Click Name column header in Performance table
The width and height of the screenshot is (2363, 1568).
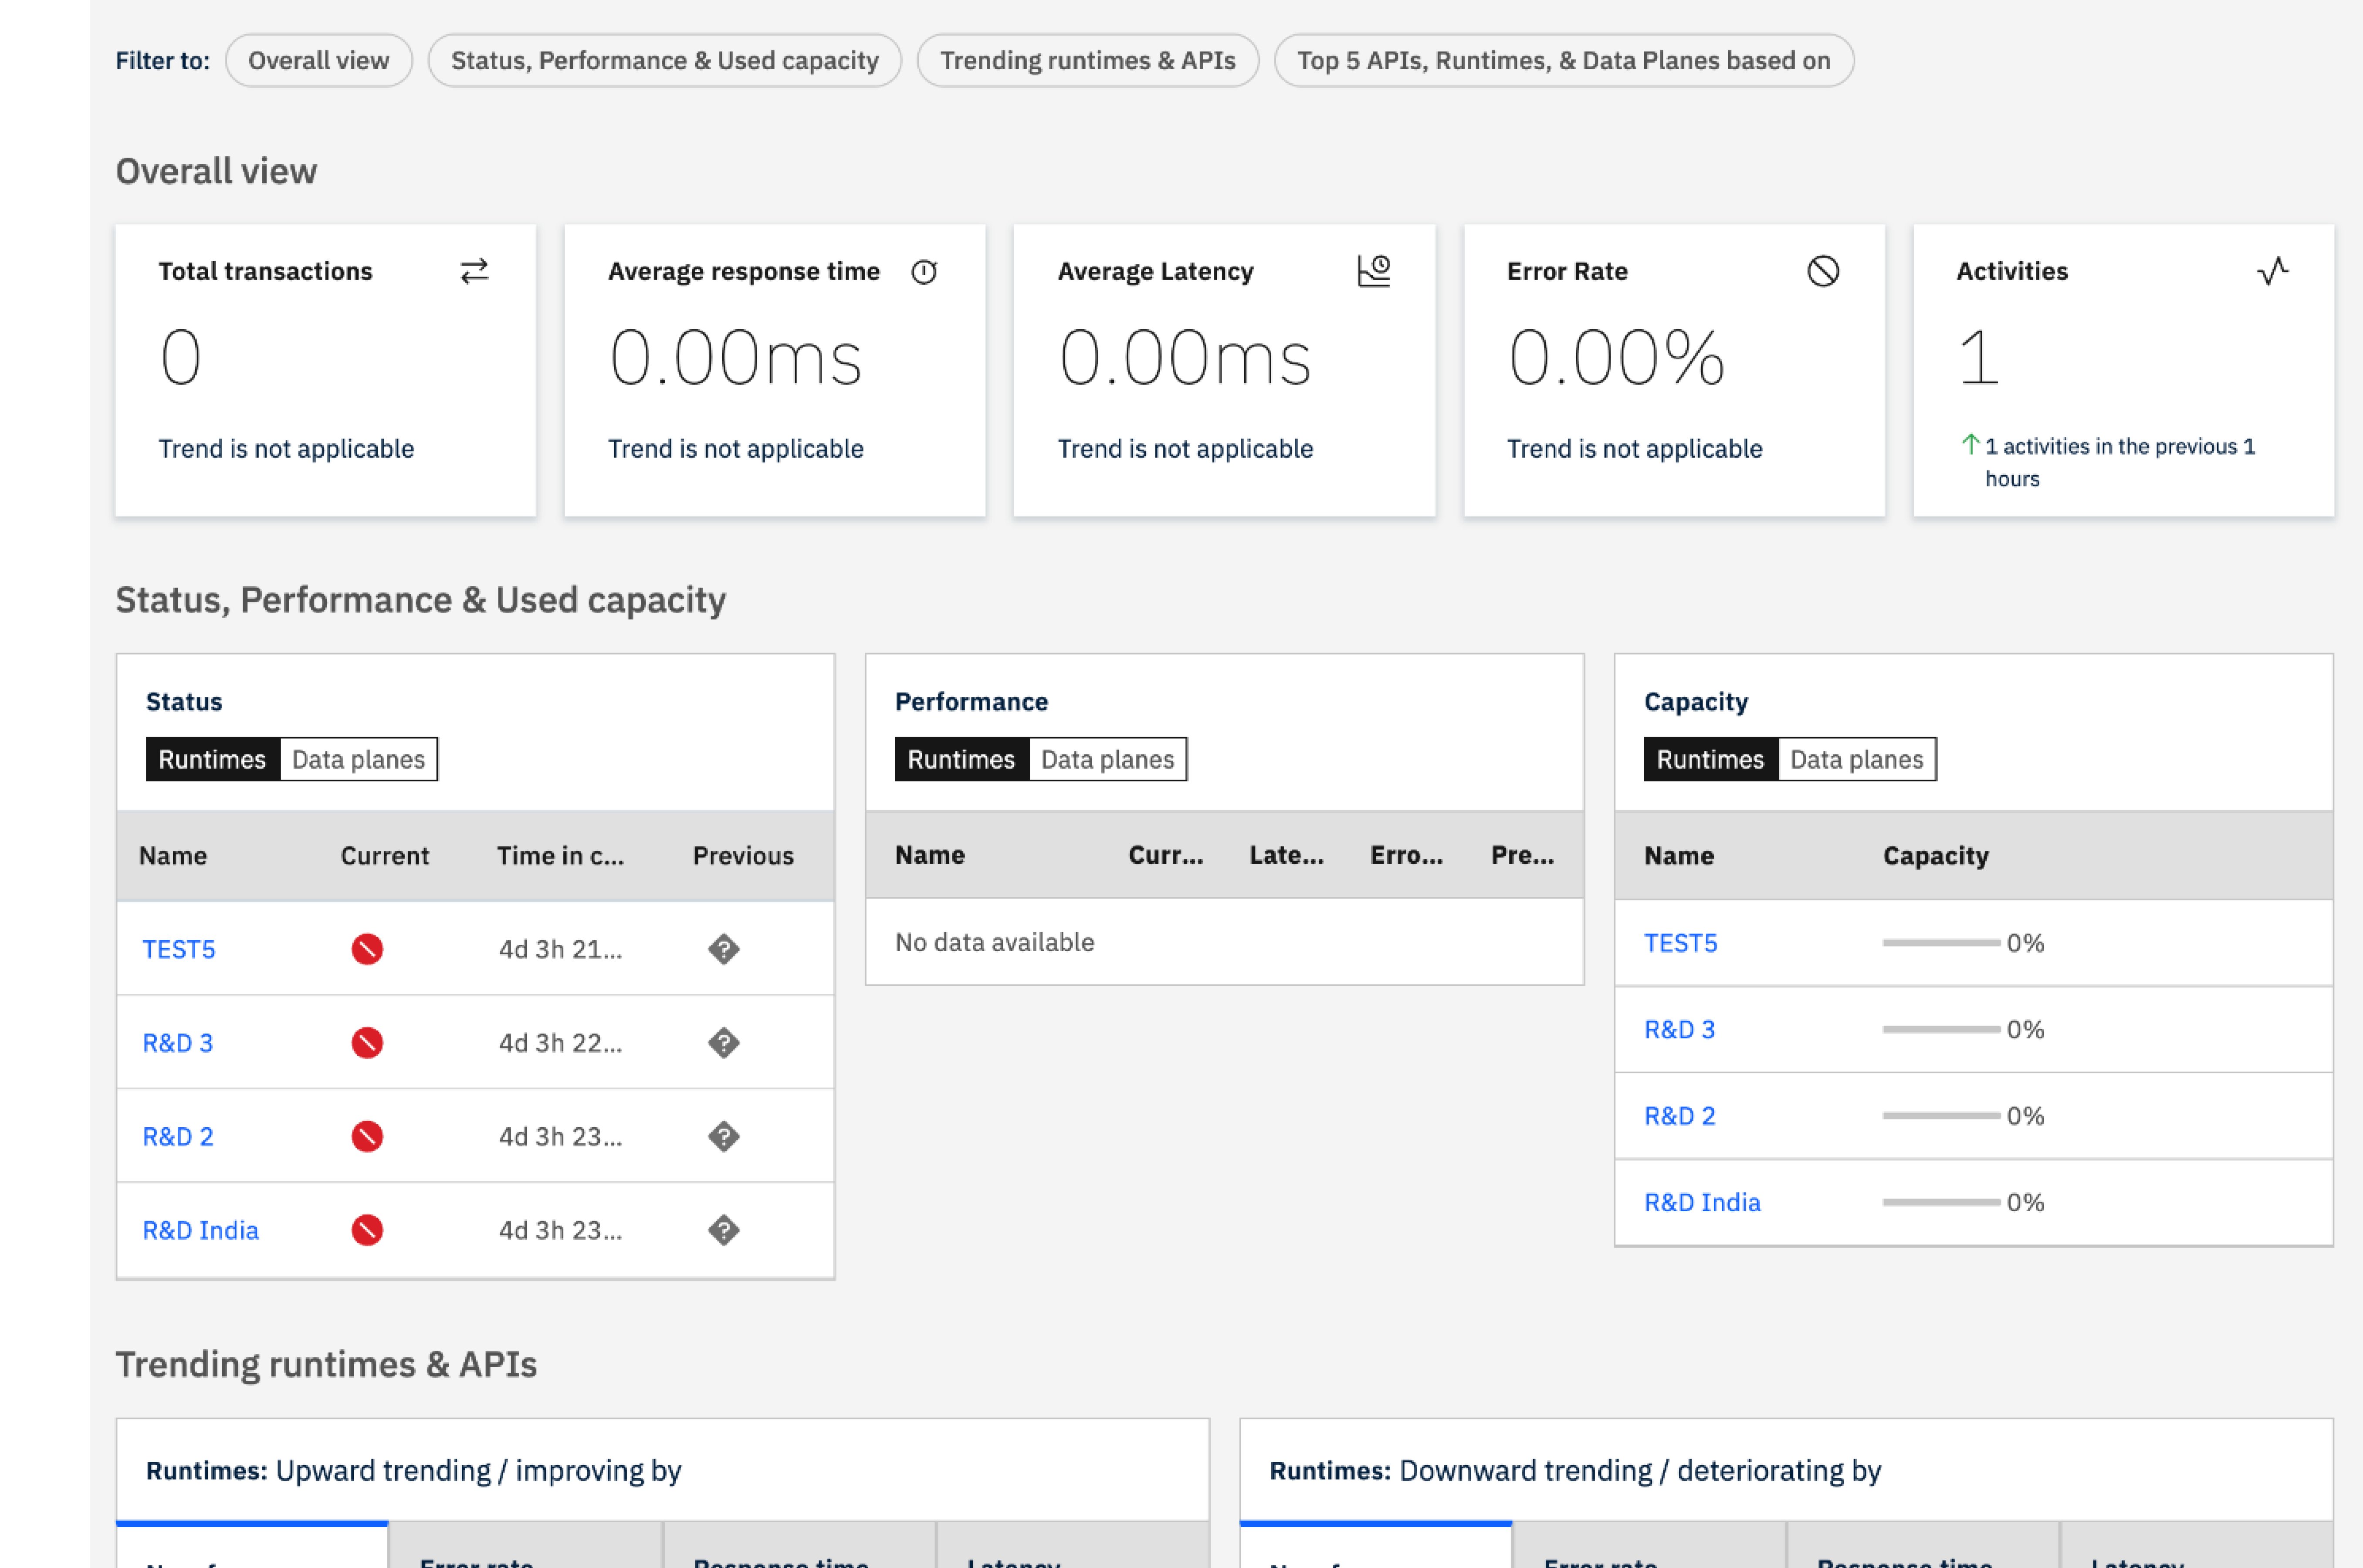tap(930, 855)
